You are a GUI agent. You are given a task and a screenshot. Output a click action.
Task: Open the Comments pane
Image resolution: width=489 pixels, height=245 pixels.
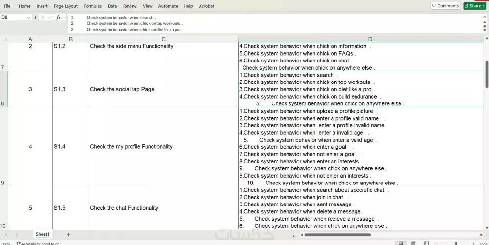click(445, 6)
